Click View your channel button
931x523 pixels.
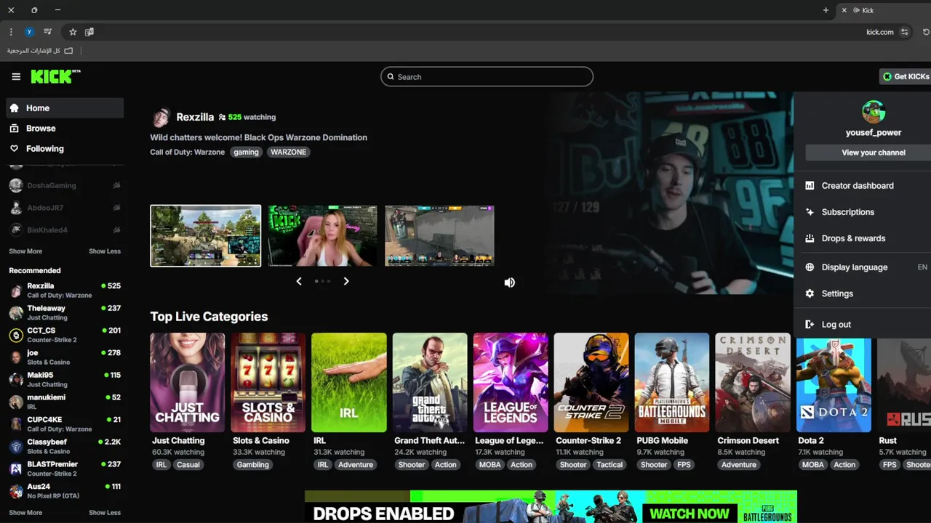tap(868, 153)
